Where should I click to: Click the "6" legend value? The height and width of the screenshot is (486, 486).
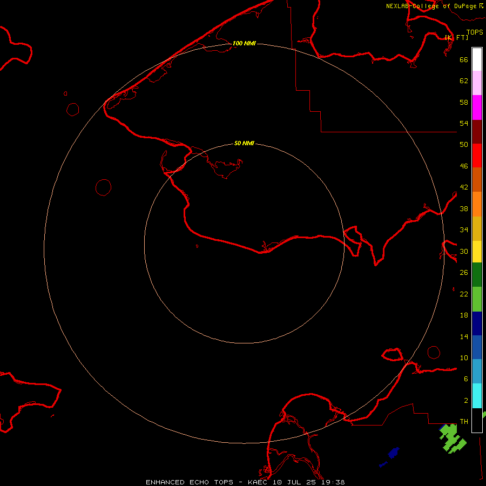[x=466, y=379]
